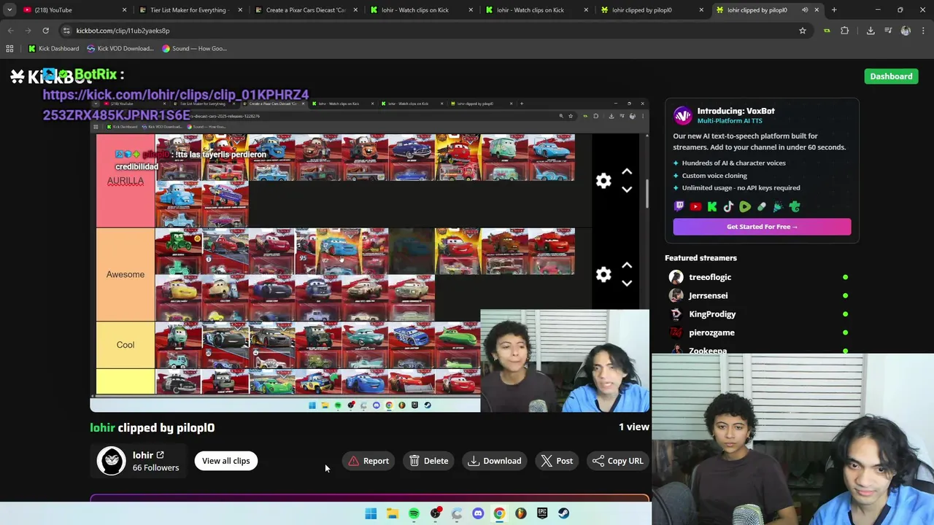The image size is (934, 525).
Task: Click the TikTok platform icon in VoxBot ad
Action: coord(728,206)
